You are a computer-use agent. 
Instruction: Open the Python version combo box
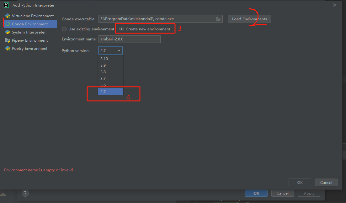(110, 50)
